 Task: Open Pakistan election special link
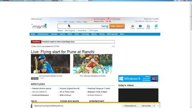click(x=42, y=88)
